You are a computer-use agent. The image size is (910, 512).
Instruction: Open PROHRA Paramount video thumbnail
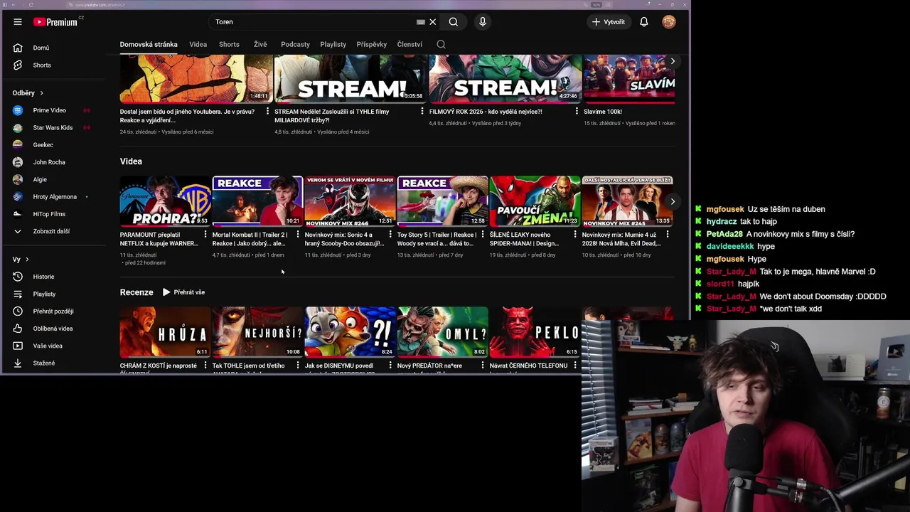point(165,201)
